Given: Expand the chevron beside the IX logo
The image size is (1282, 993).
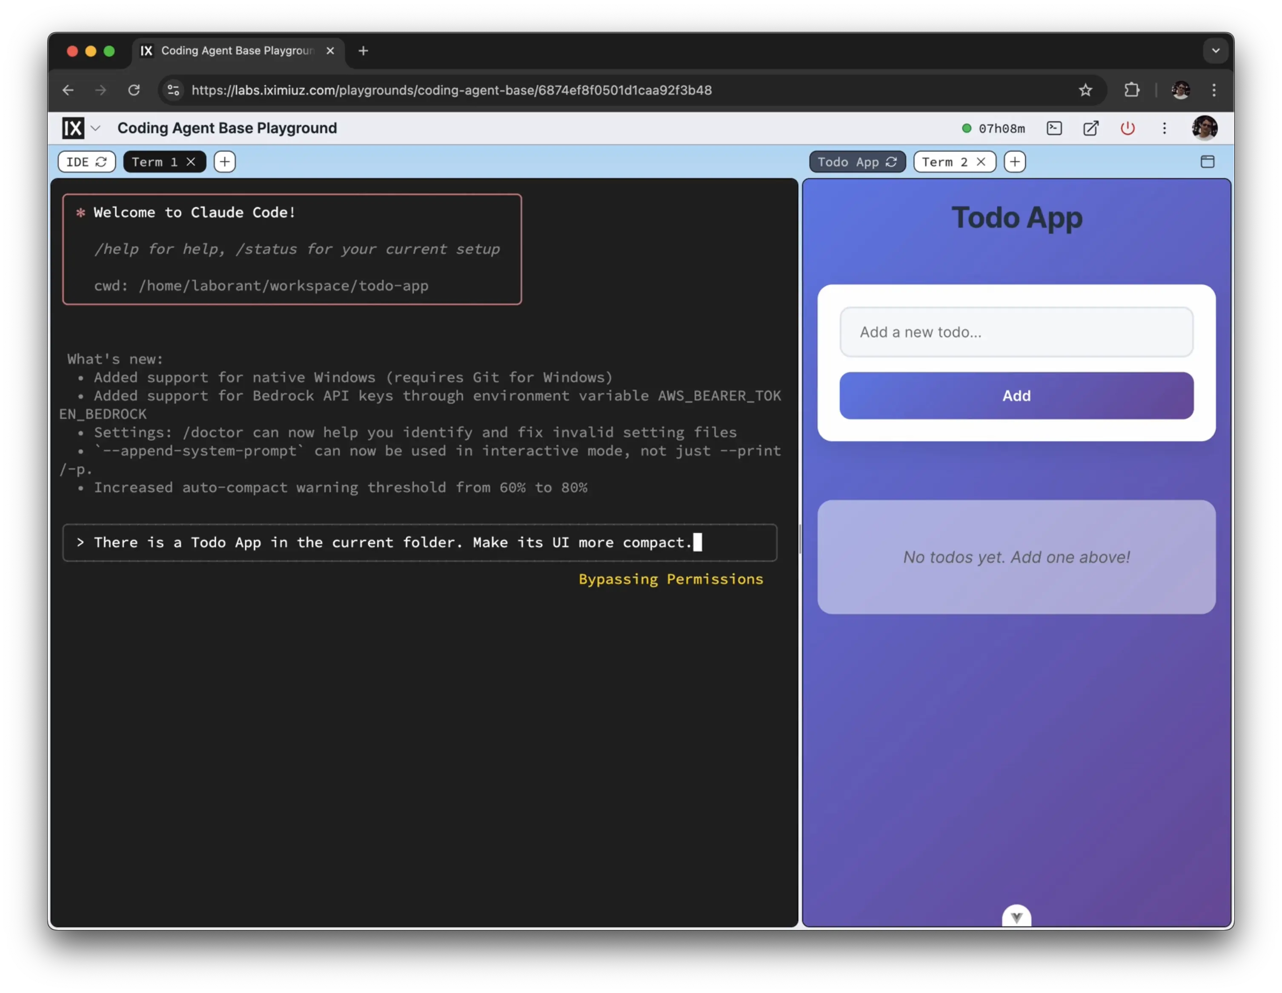Looking at the screenshot, I should tap(96, 128).
